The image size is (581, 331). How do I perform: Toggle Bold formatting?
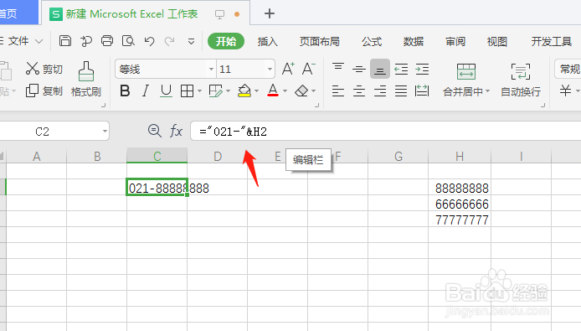tap(125, 91)
